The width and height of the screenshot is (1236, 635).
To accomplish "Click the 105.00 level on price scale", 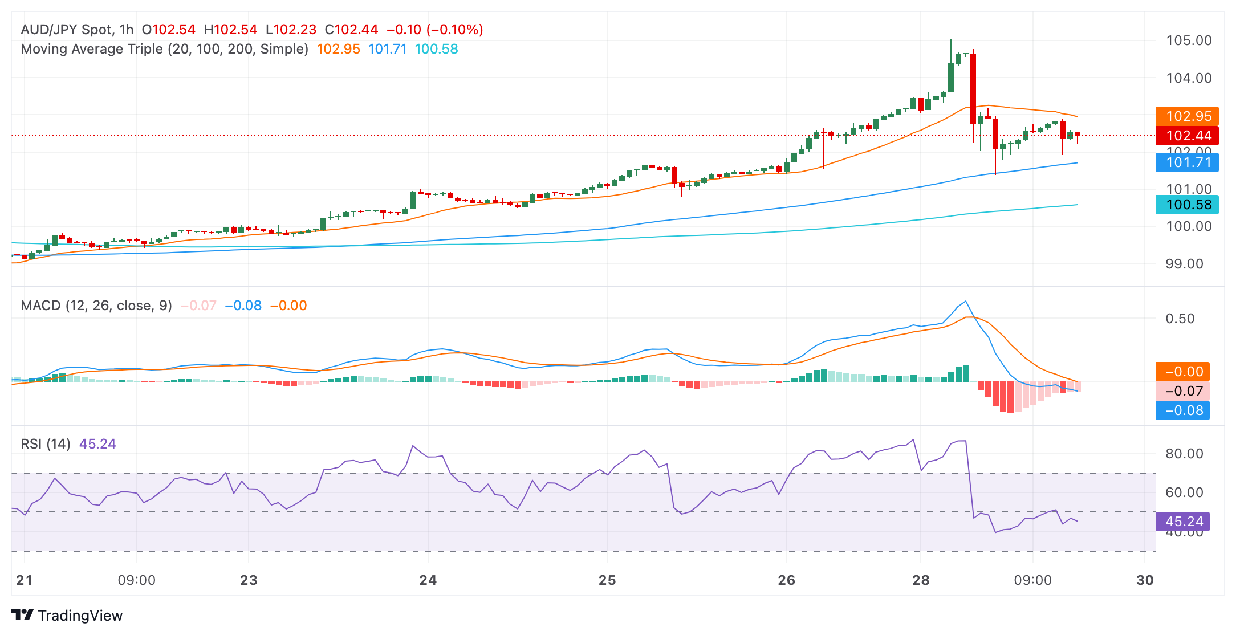I will 1189,40.
